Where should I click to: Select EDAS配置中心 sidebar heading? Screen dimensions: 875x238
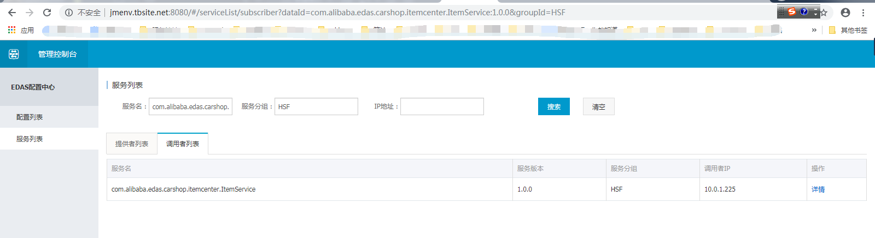pos(33,87)
